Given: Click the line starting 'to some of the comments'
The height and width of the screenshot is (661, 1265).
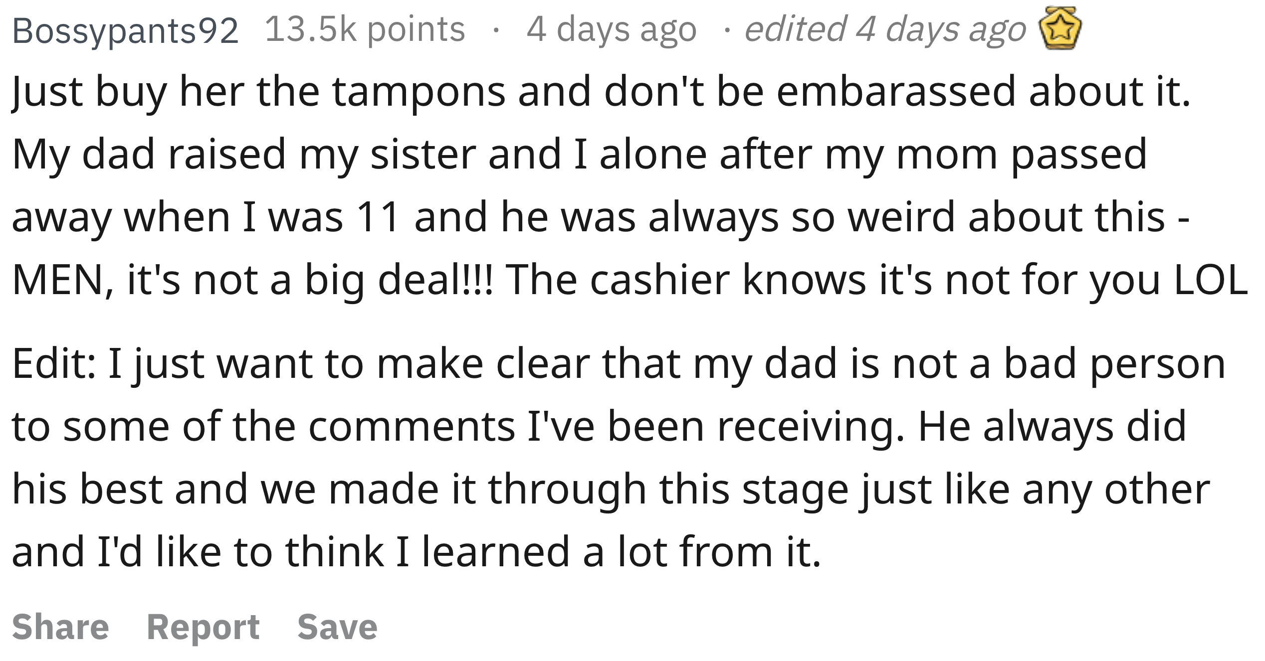Looking at the screenshot, I should click(x=599, y=427).
